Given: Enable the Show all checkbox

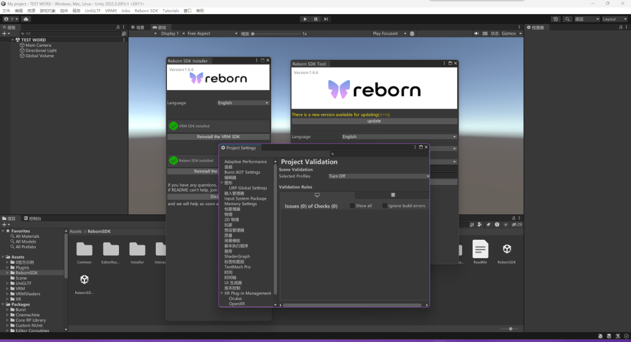Looking at the screenshot, I should click(352, 206).
